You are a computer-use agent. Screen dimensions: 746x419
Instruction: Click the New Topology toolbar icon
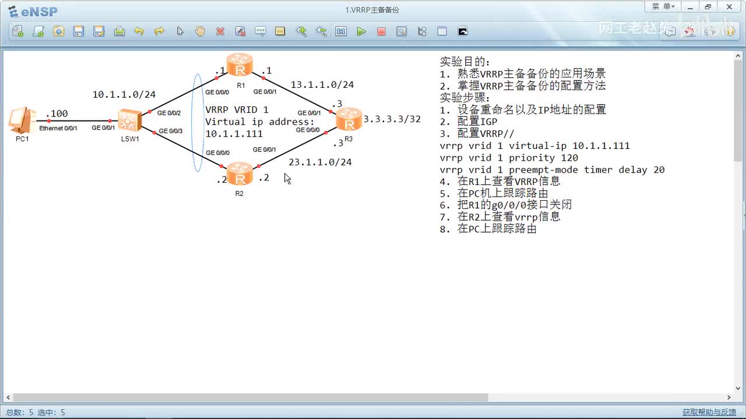tap(18, 31)
